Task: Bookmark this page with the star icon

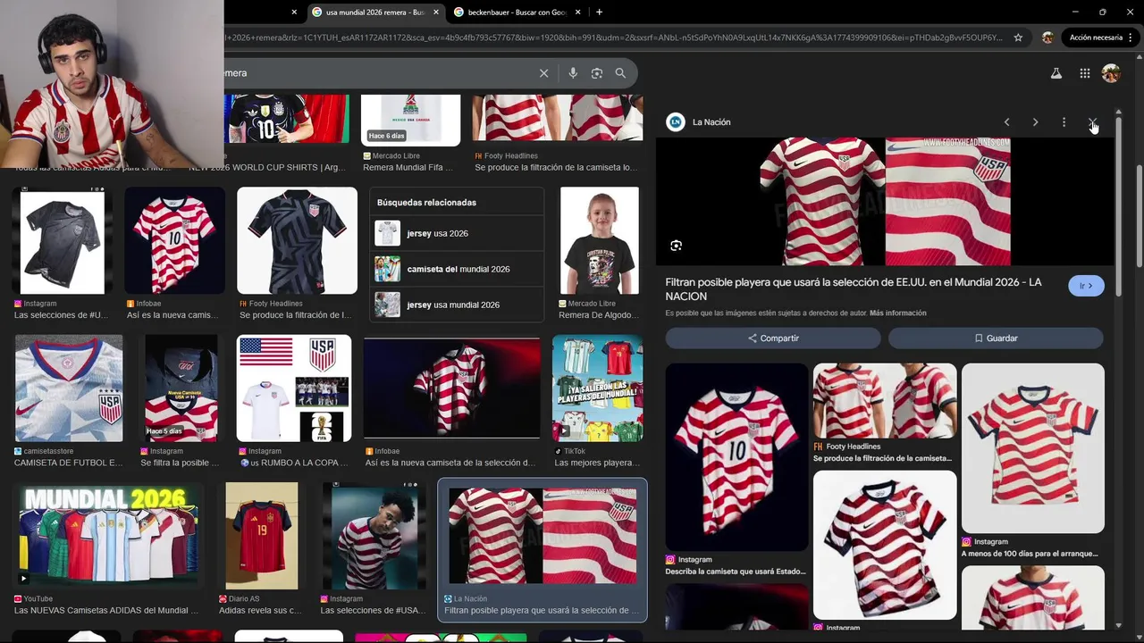Action: [x=1018, y=38]
